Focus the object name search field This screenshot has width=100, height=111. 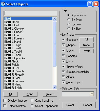[30, 13]
